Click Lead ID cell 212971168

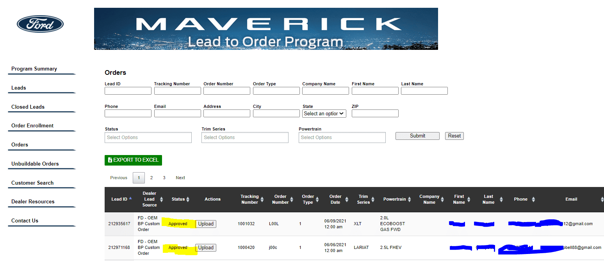[x=119, y=248]
